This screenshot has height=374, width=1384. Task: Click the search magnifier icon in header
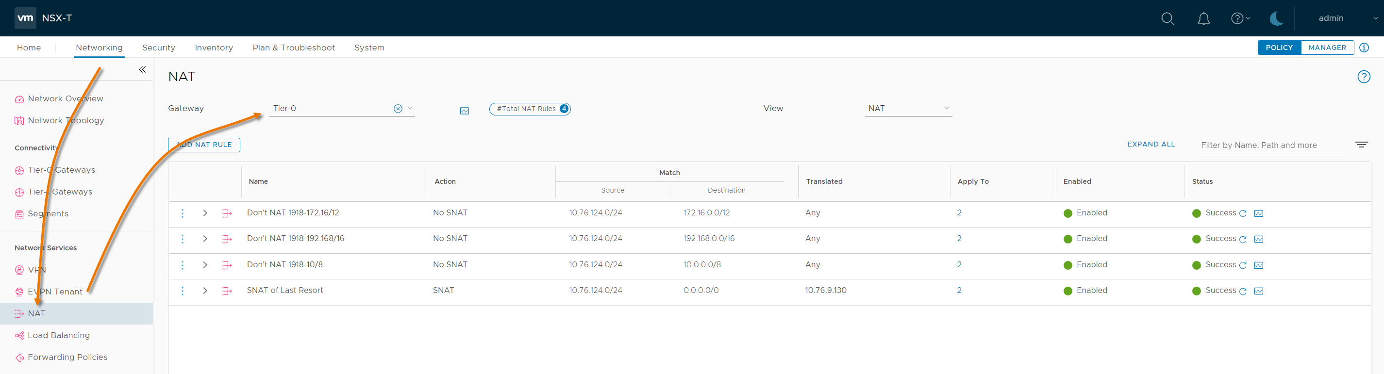click(1167, 19)
